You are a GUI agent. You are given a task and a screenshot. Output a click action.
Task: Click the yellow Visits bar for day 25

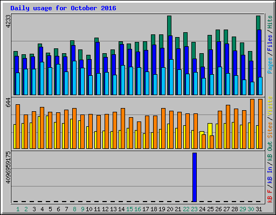tap(210, 130)
